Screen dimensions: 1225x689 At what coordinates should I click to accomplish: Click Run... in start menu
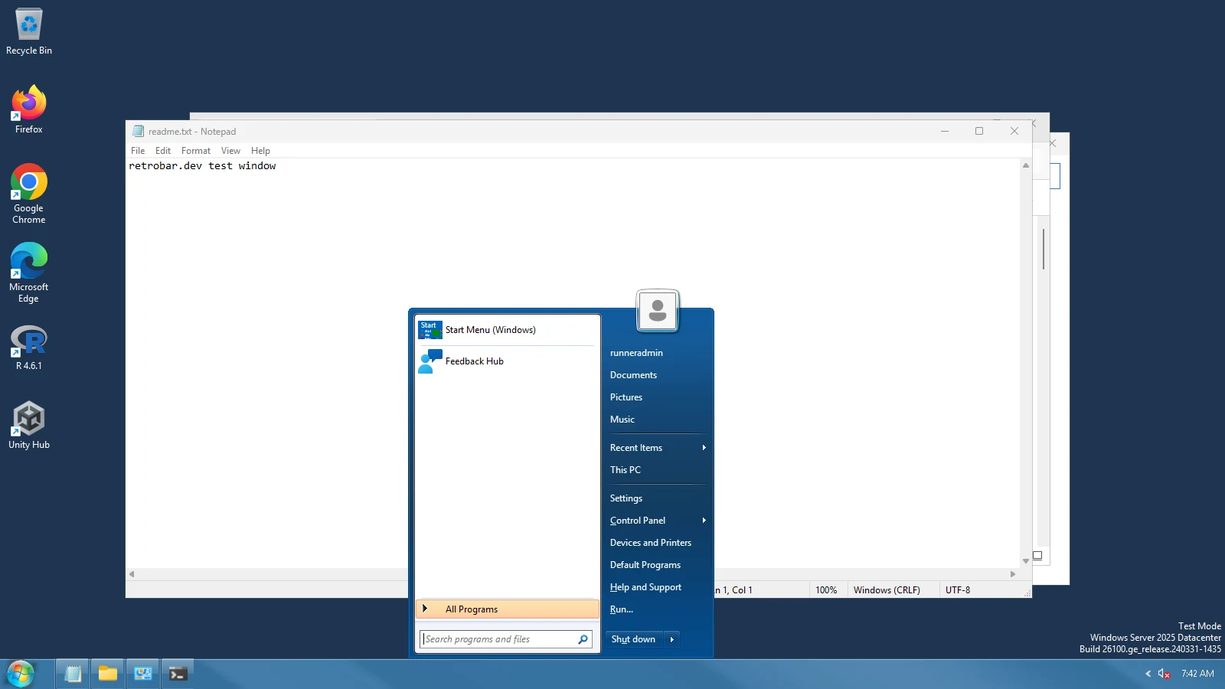(657, 609)
